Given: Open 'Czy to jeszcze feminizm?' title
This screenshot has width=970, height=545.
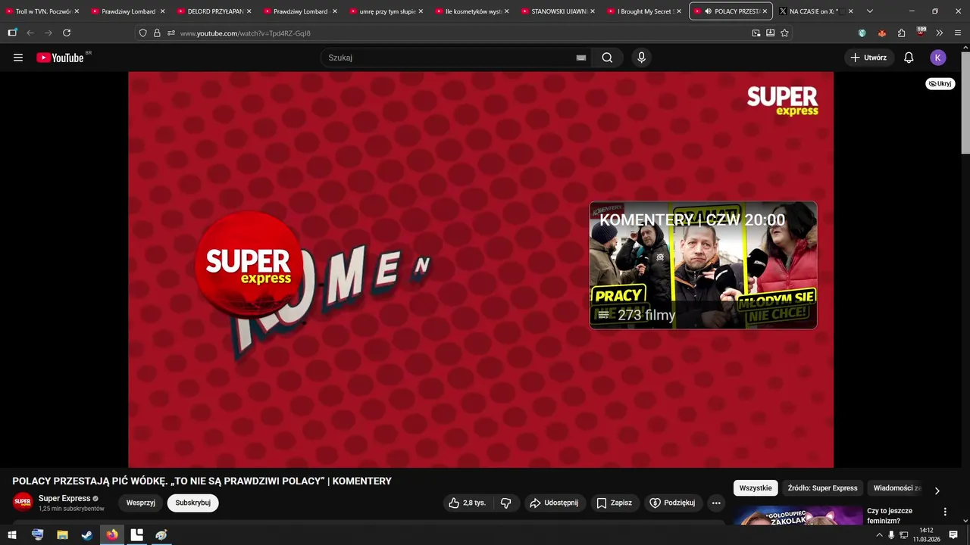Looking at the screenshot, I should click(890, 515).
